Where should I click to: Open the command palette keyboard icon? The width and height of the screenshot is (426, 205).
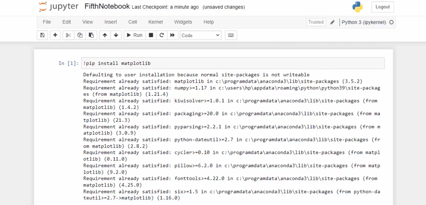(231, 35)
